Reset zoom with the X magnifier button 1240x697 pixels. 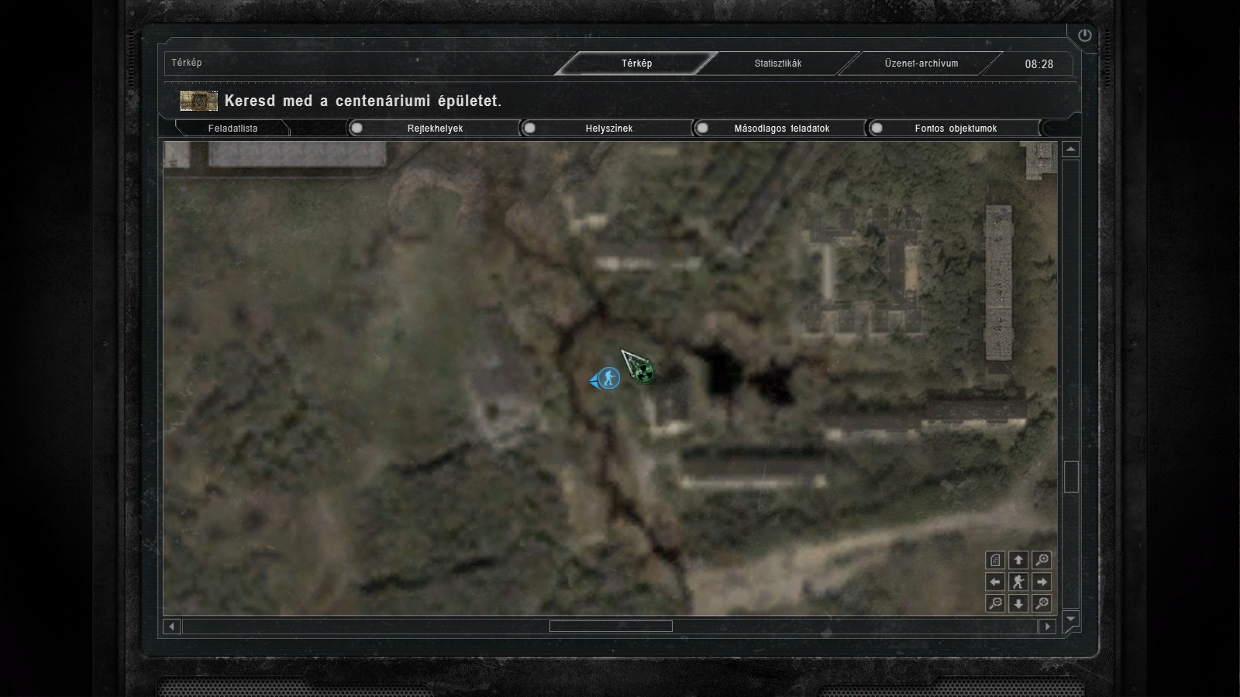1042,603
